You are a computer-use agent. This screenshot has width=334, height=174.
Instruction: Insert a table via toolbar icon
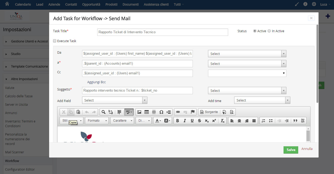coord(147,112)
